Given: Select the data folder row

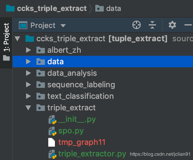Looking at the screenshot, I should point(103,62).
